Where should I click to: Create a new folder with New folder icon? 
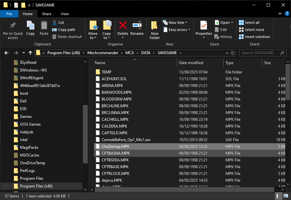155,26
